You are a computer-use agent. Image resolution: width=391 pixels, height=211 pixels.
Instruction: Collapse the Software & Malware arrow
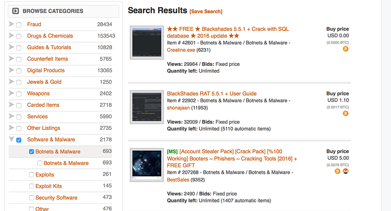(11, 139)
